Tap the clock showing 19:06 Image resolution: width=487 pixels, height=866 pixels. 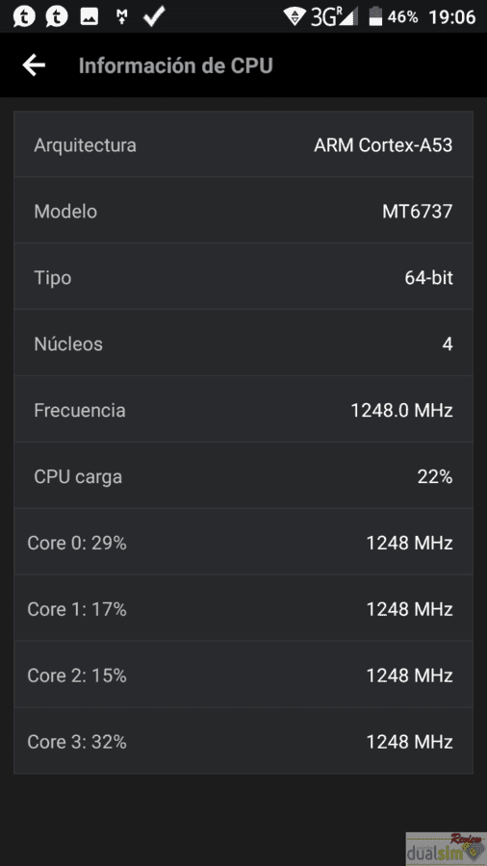pos(452,17)
